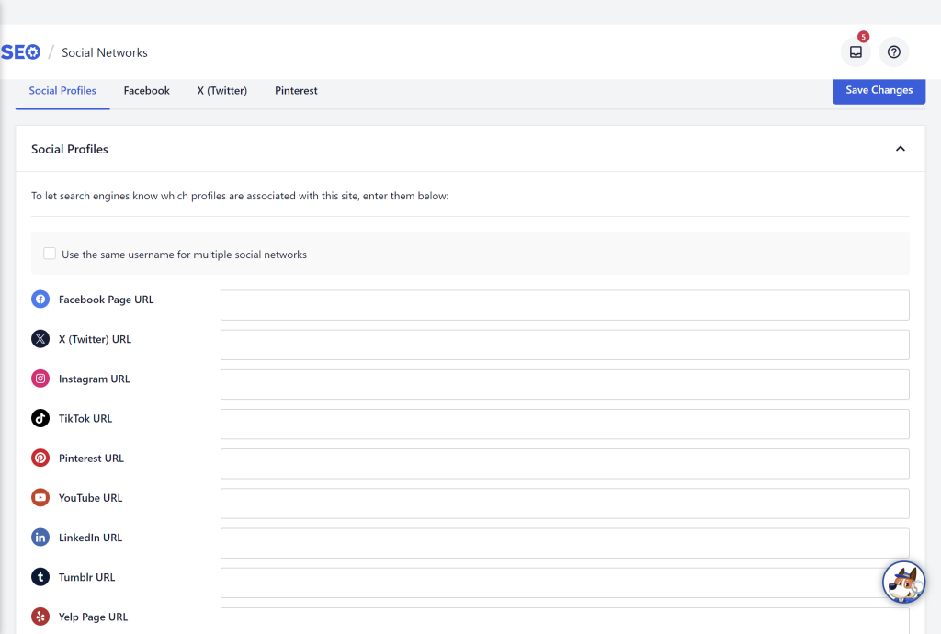
Task: Click the TikTok logo icon
Action: coord(40,418)
